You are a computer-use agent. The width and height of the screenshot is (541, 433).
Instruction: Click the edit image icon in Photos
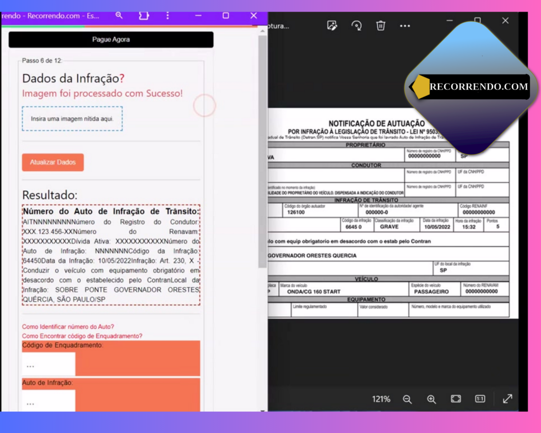[332, 25]
